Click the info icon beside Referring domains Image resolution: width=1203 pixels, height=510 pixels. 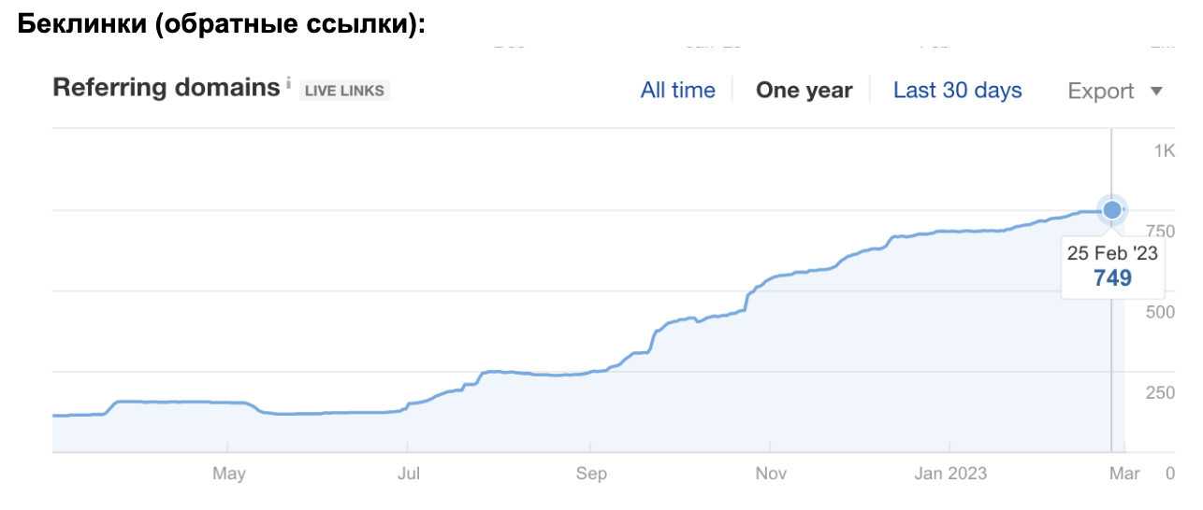tap(289, 83)
